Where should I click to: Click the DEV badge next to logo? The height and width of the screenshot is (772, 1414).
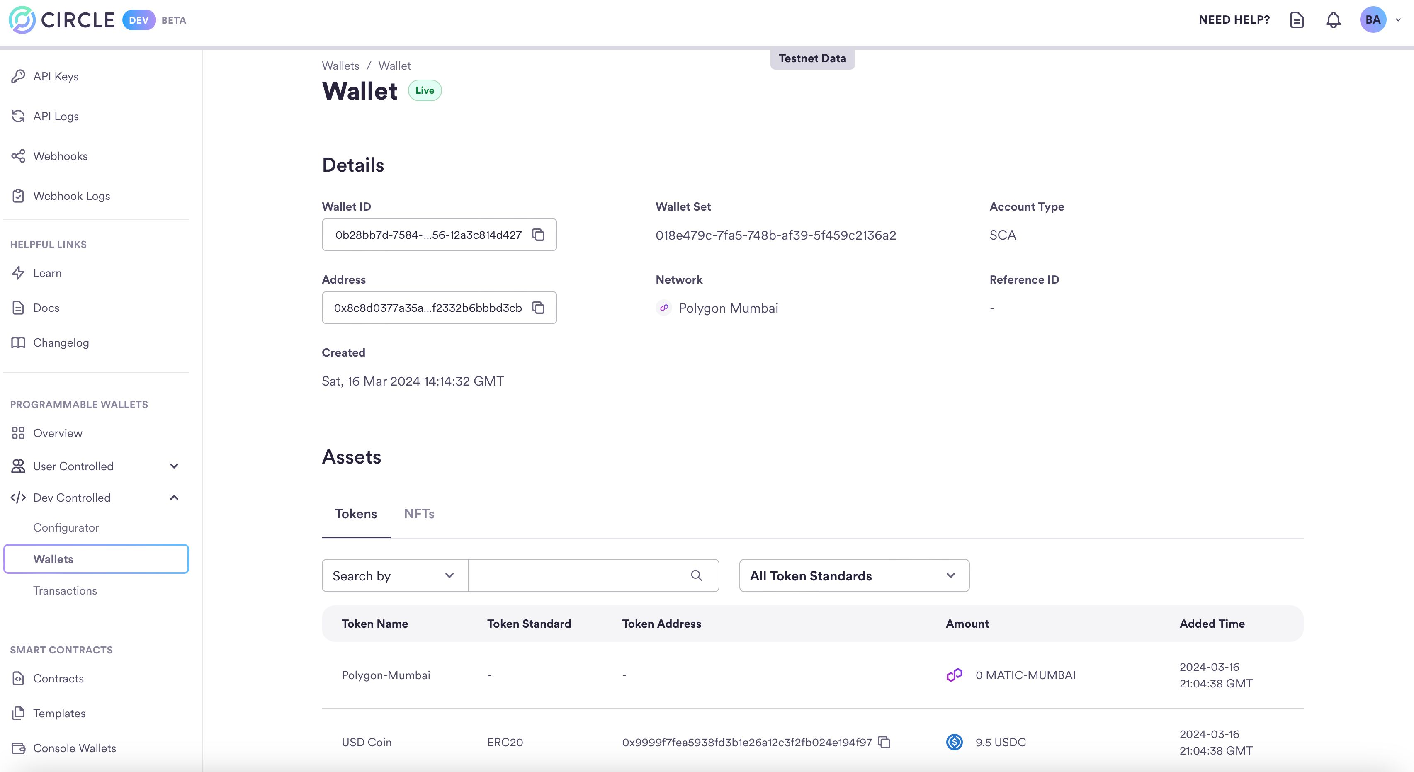(138, 20)
